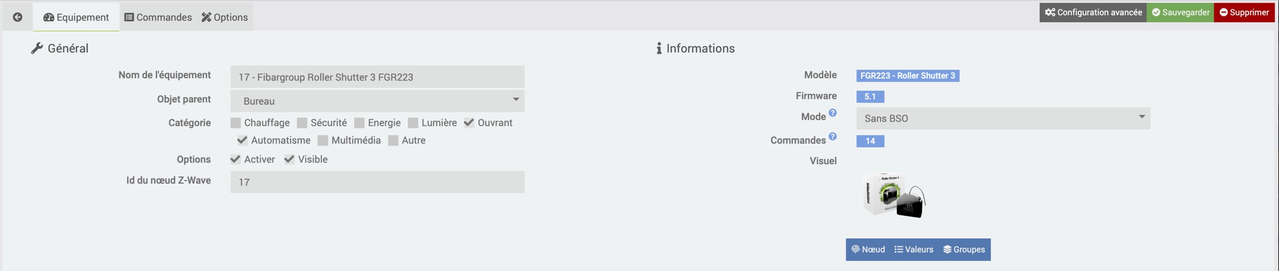Screen dimensions: 1279x271
Task: Click the Nom de l'équipement field
Action: tap(377, 77)
